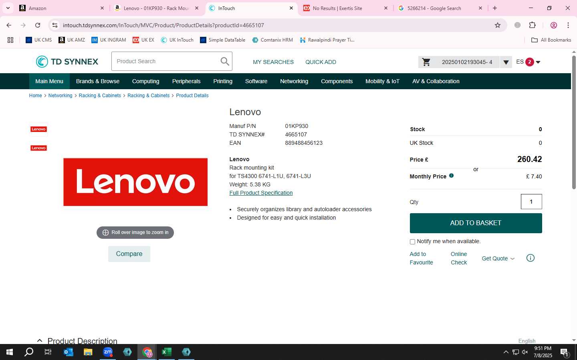
Task: Click Add to Favourite link
Action: (421, 258)
